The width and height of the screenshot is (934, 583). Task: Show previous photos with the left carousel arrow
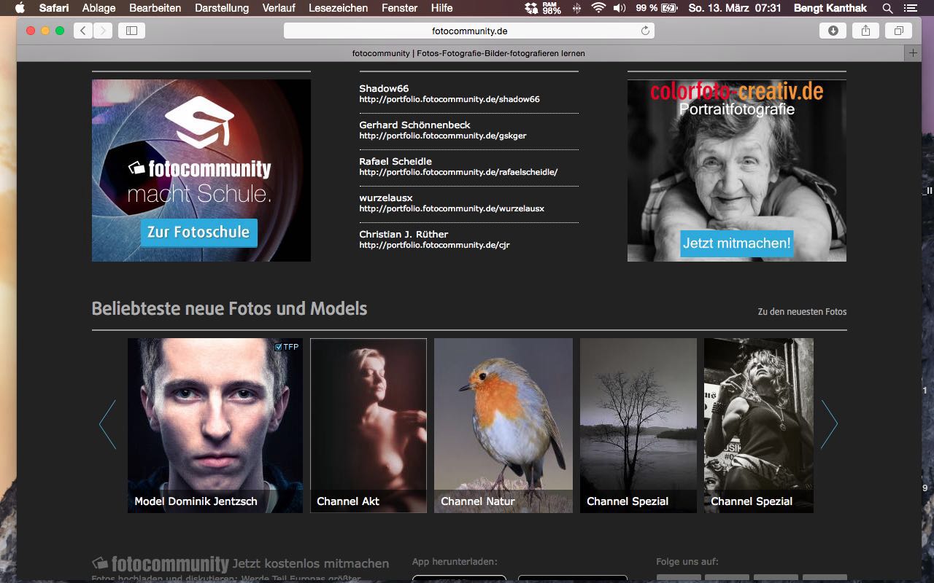[107, 424]
